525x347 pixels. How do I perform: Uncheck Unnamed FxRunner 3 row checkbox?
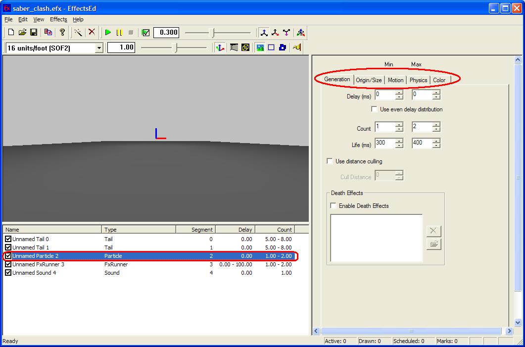[x=8, y=264]
